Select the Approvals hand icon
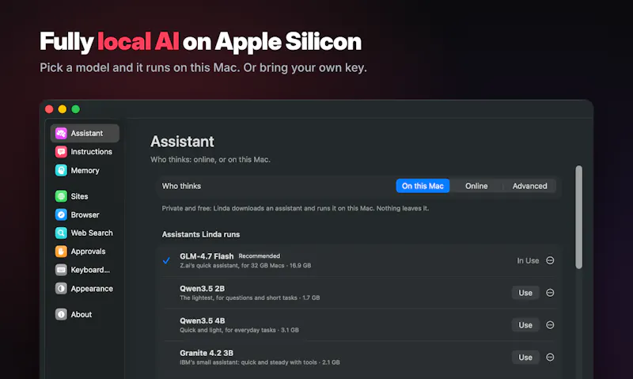 tap(61, 252)
